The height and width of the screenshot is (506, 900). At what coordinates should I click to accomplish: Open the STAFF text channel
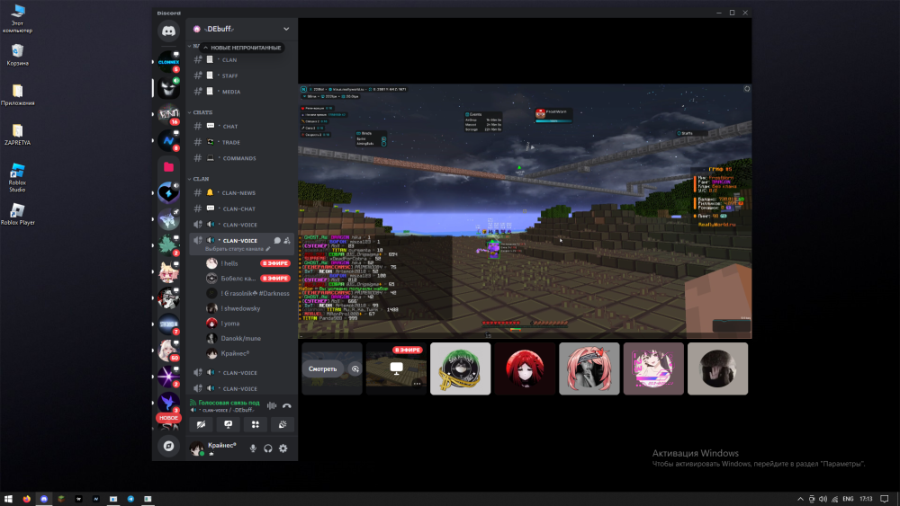pyautogui.click(x=241, y=75)
